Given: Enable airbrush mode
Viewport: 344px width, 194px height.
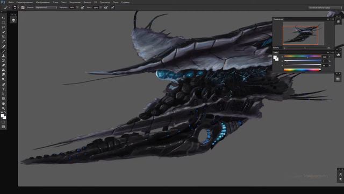Looking at the screenshot, I should pos(106,8).
